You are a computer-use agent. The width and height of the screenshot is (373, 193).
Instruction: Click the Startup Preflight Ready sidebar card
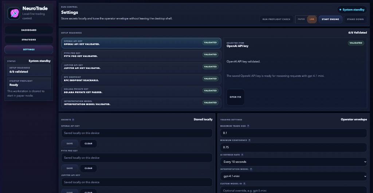coord(29,83)
